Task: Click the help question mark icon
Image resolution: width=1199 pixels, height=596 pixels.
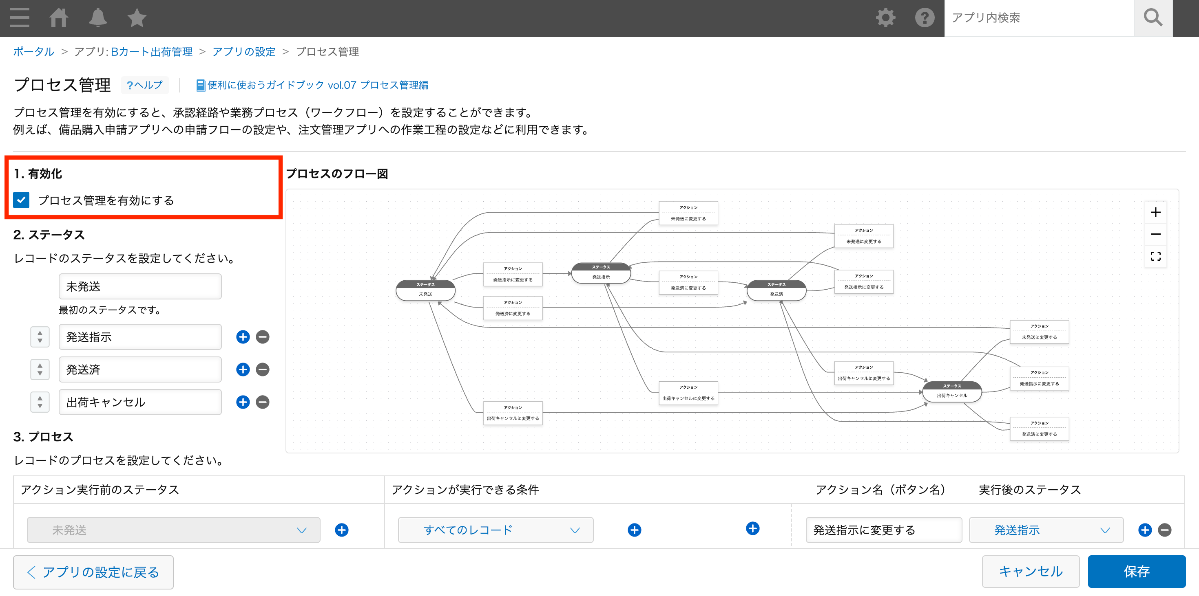Action: [924, 18]
